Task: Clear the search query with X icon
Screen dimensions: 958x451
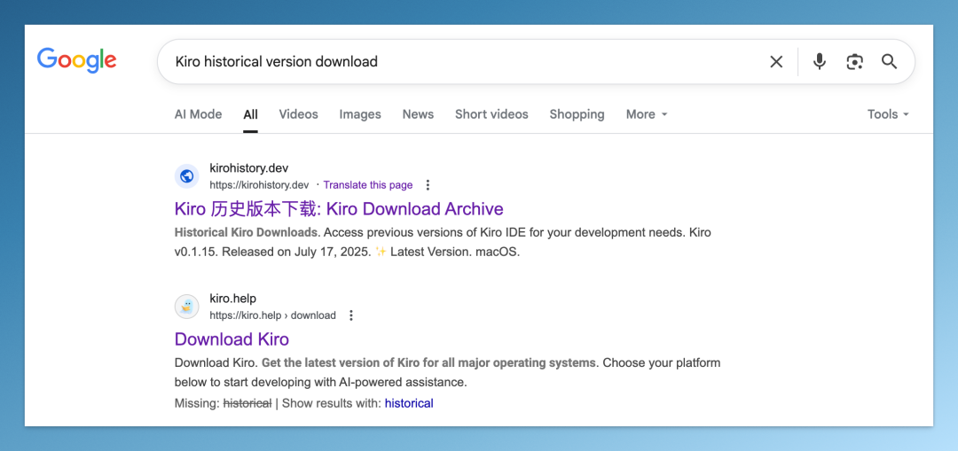Action: point(776,62)
